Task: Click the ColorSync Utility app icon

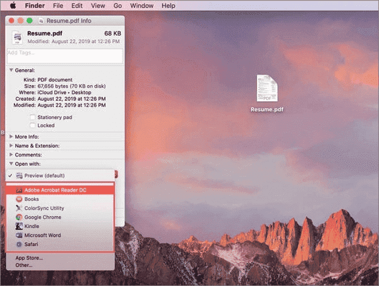Action: click(x=19, y=208)
